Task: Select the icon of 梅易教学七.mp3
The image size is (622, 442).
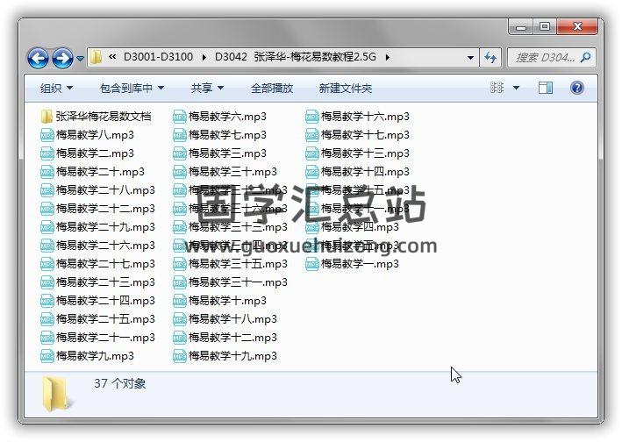Action: coord(179,135)
